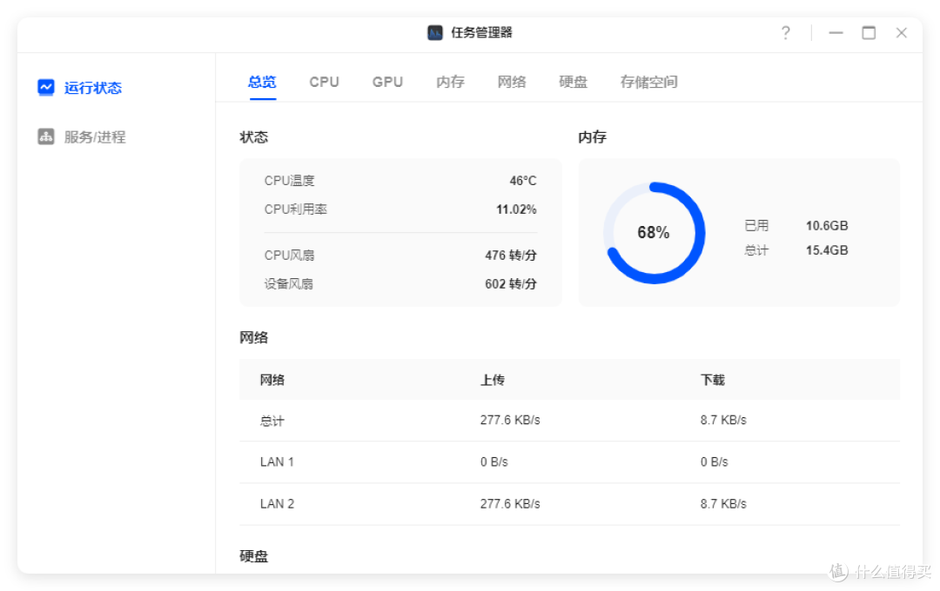Click the 服务/进程 icon in sidebar
940x591 pixels.
click(x=45, y=136)
